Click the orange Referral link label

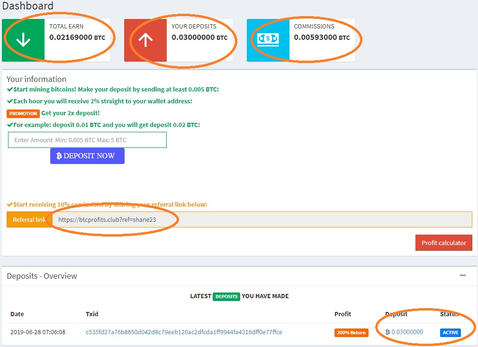pyautogui.click(x=29, y=219)
